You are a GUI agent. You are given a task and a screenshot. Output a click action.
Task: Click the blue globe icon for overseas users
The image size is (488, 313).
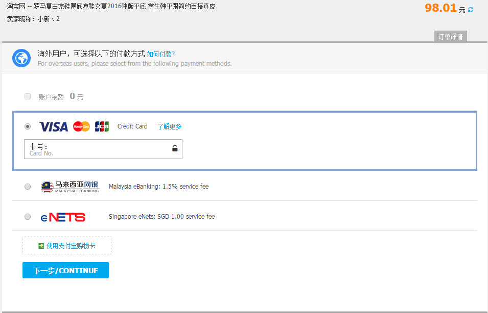point(21,58)
